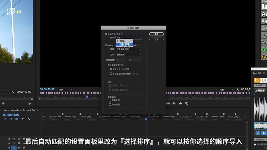Open 放置 dropdown showing 在未编号标记
The width and height of the screenshot is (267, 150).
pyautogui.click(x=129, y=49)
